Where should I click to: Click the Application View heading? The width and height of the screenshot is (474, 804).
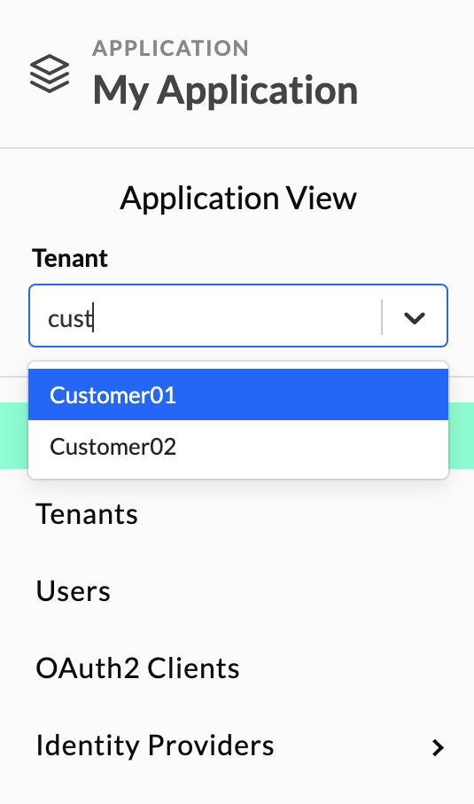tap(238, 198)
